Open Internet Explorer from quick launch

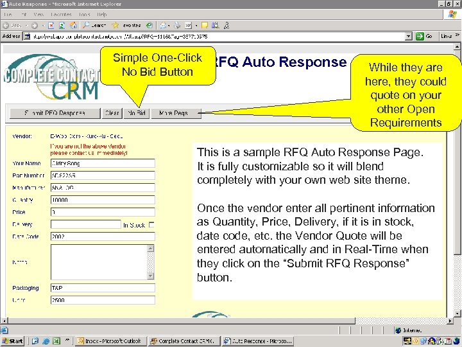46,341
